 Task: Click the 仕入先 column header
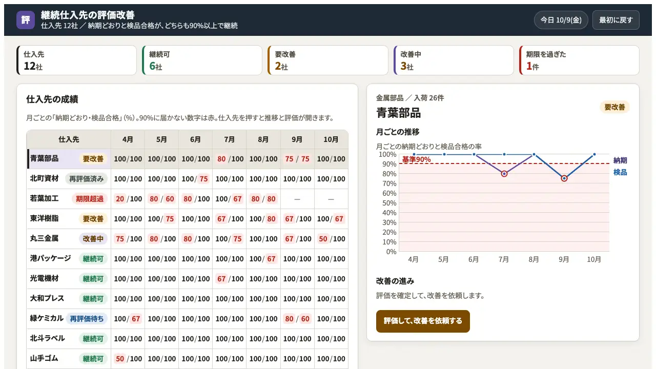[69, 139]
